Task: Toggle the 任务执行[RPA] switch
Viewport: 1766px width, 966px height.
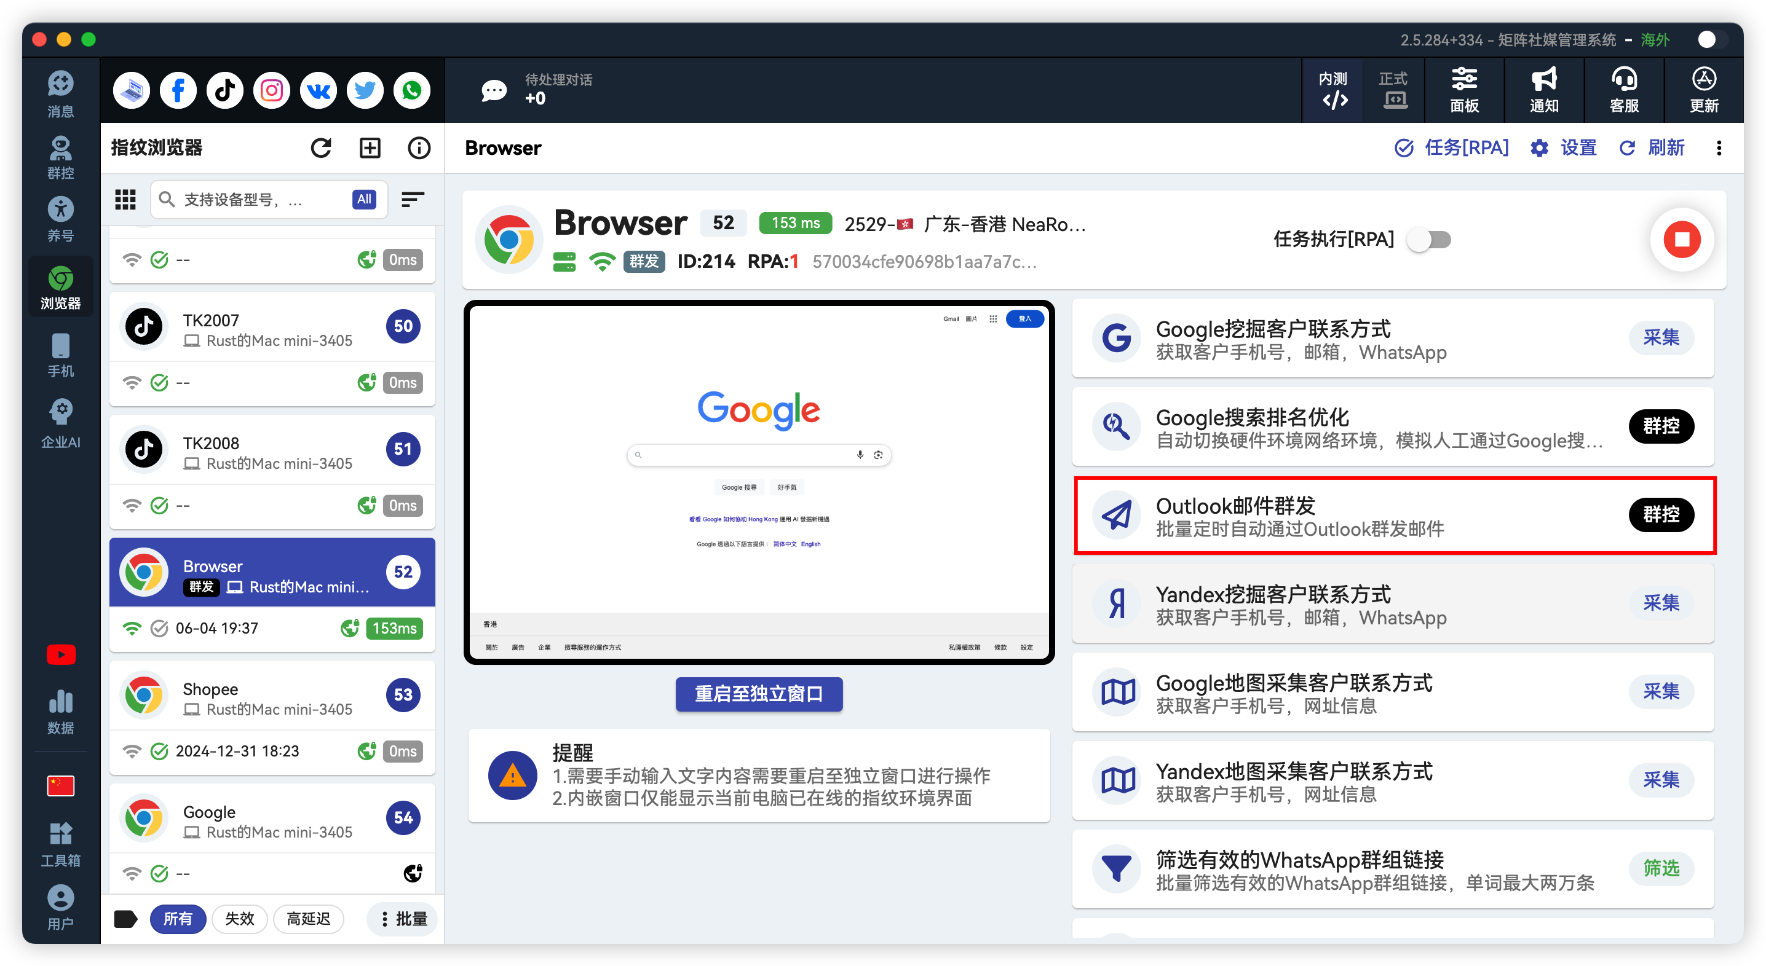Action: (x=1430, y=240)
